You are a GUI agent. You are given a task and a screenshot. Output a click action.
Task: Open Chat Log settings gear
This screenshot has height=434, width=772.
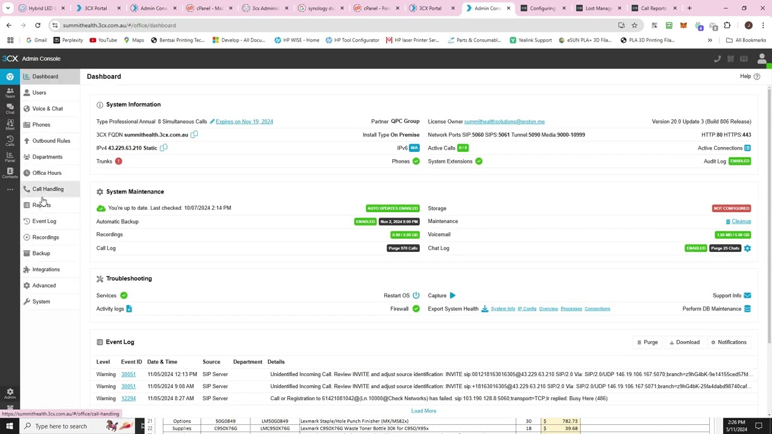(x=747, y=248)
